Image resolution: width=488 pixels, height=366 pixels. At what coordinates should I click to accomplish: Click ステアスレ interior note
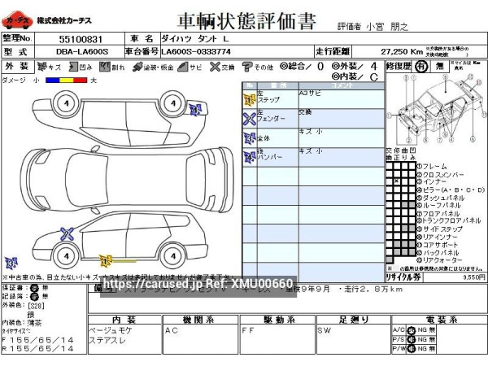[107, 341]
